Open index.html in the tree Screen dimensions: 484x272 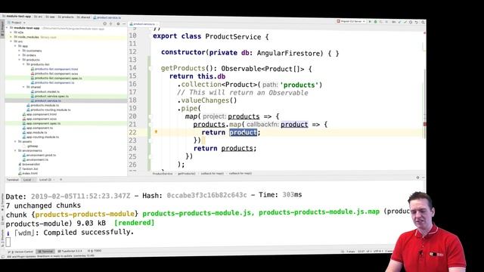(28, 173)
